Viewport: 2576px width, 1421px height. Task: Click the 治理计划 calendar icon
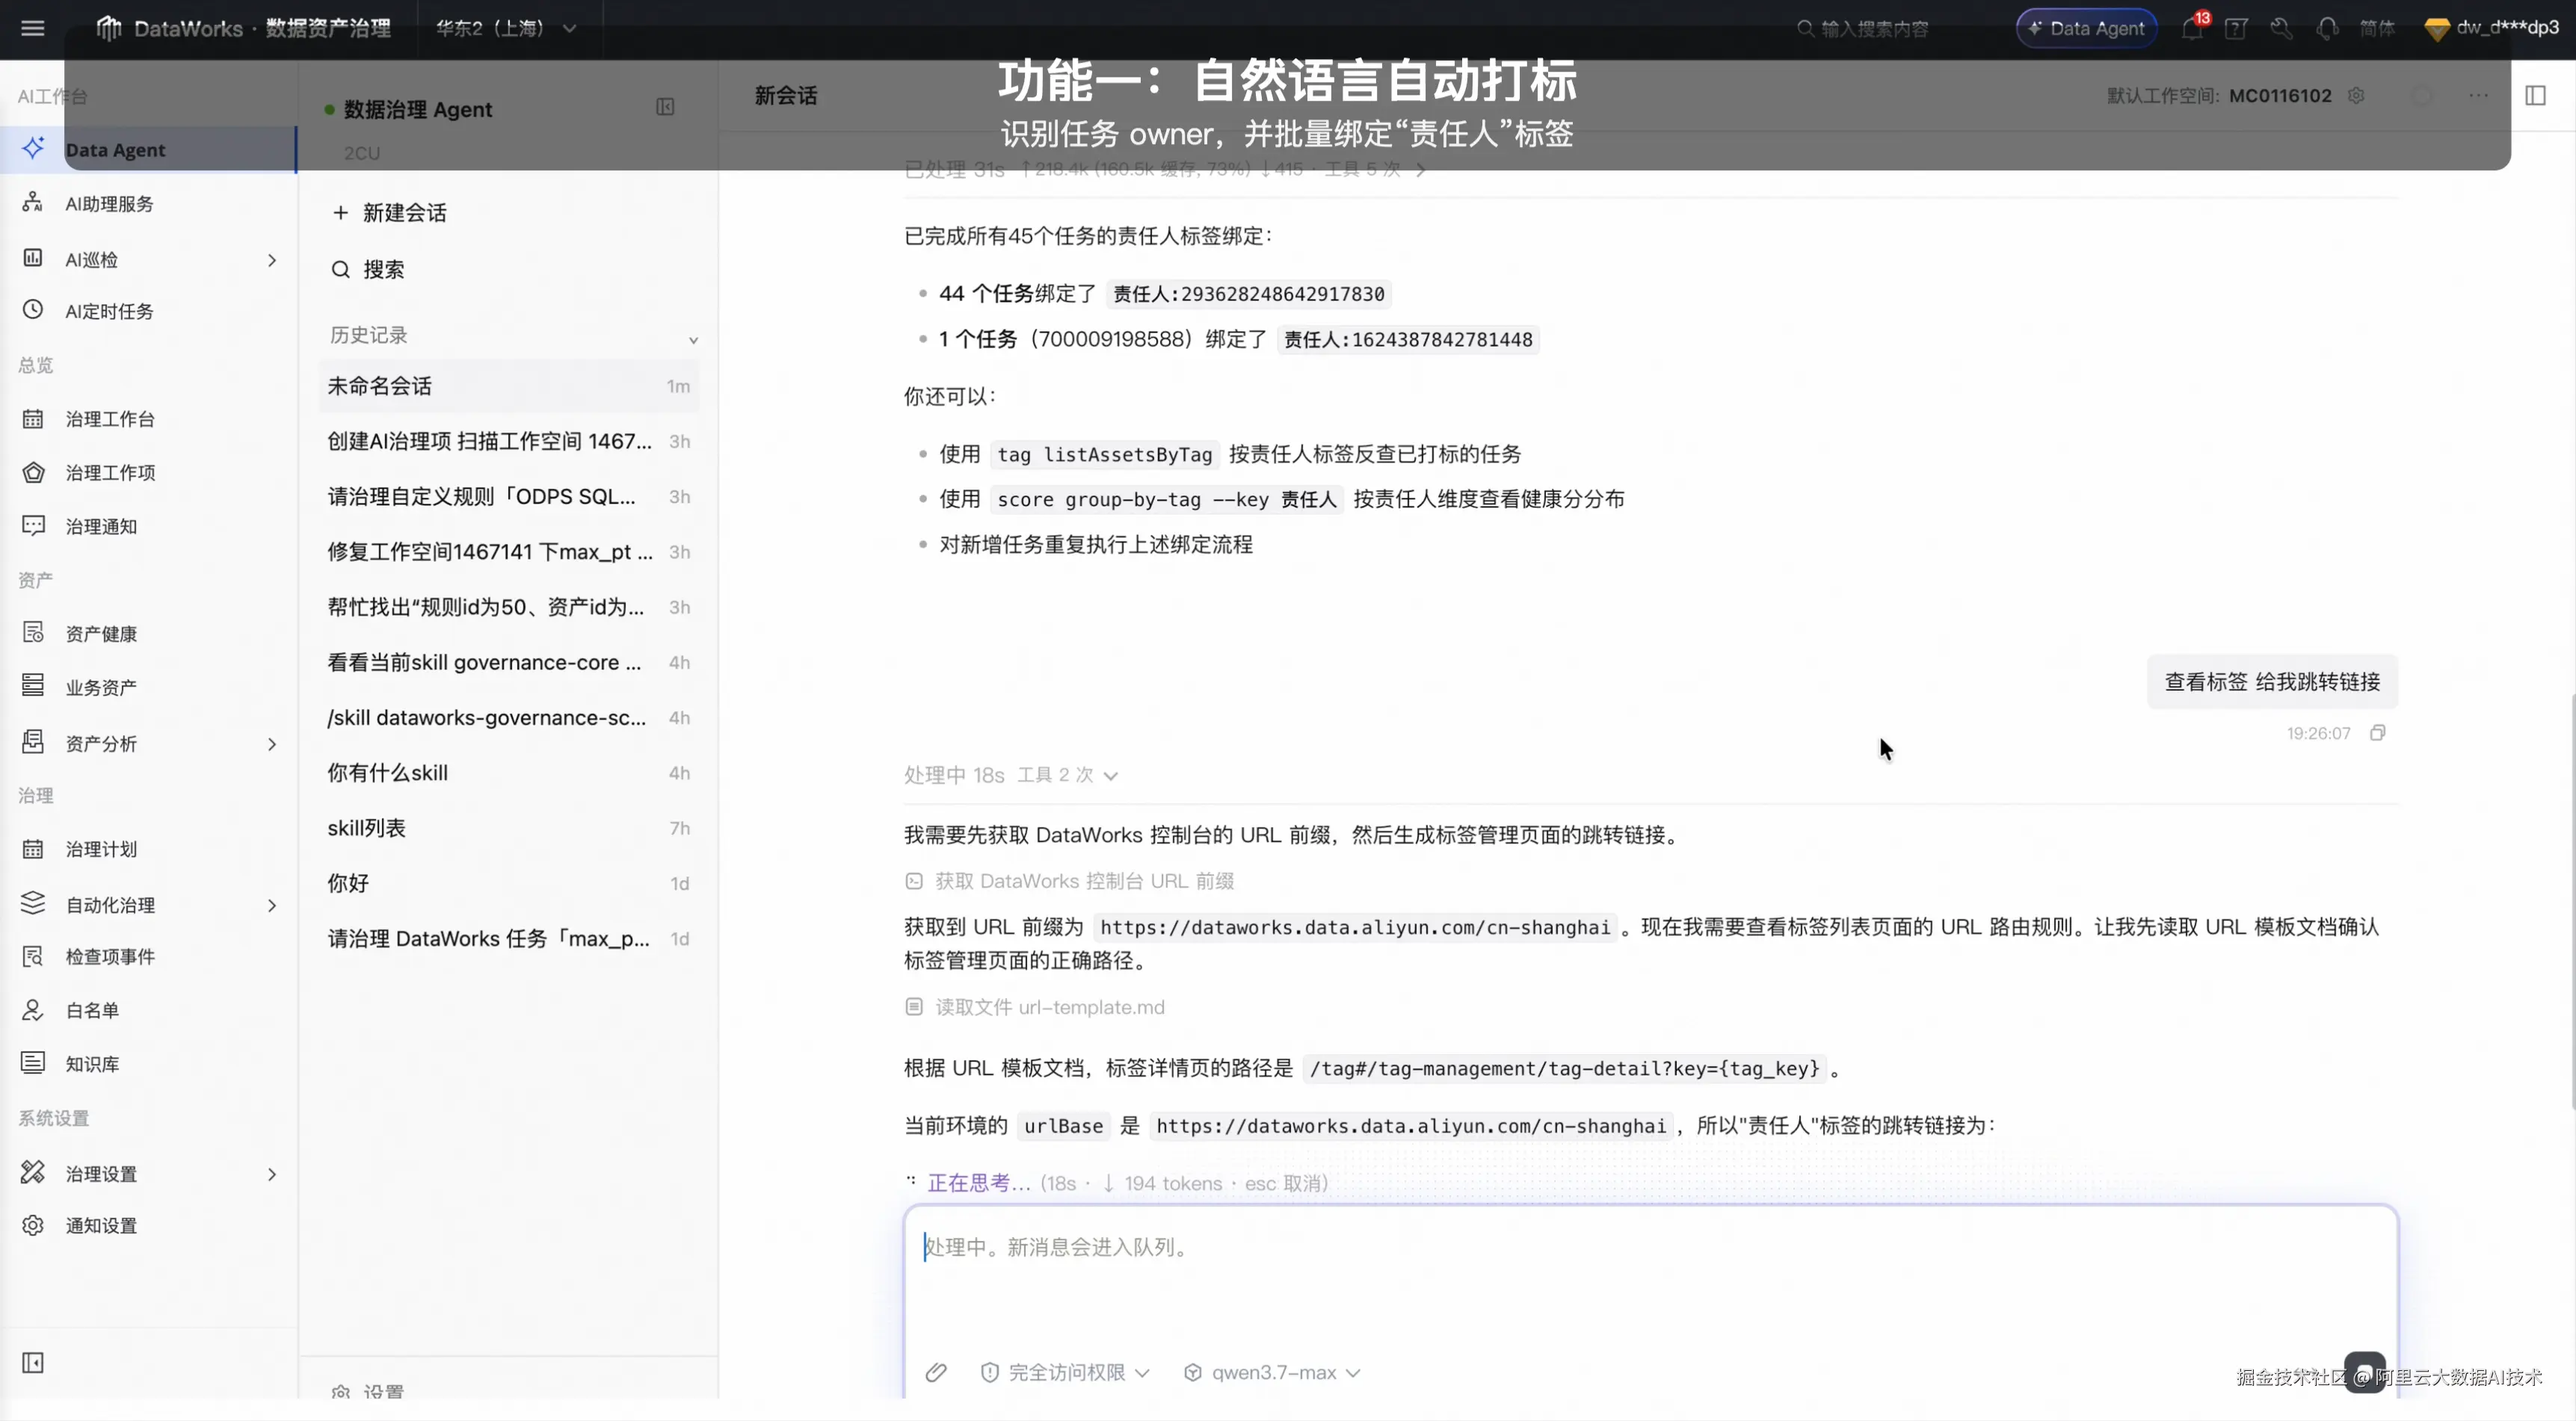click(33, 849)
